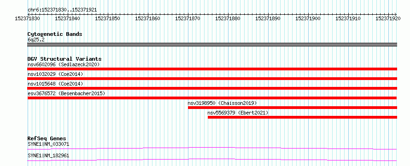Click the 6q25.2 band label
This screenshot has width=410, height=166.
click(x=36, y=40)
